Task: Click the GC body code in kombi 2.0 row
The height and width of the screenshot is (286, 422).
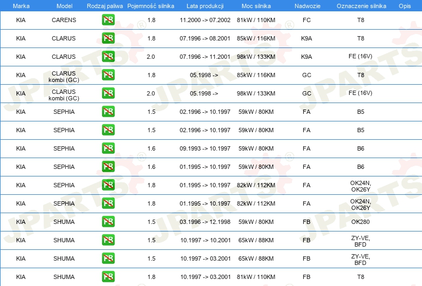Action: [307, 93]
